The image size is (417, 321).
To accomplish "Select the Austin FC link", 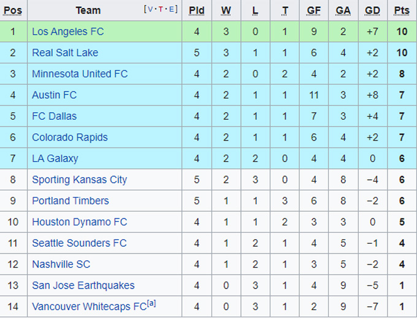I will (x=55, y=95).
